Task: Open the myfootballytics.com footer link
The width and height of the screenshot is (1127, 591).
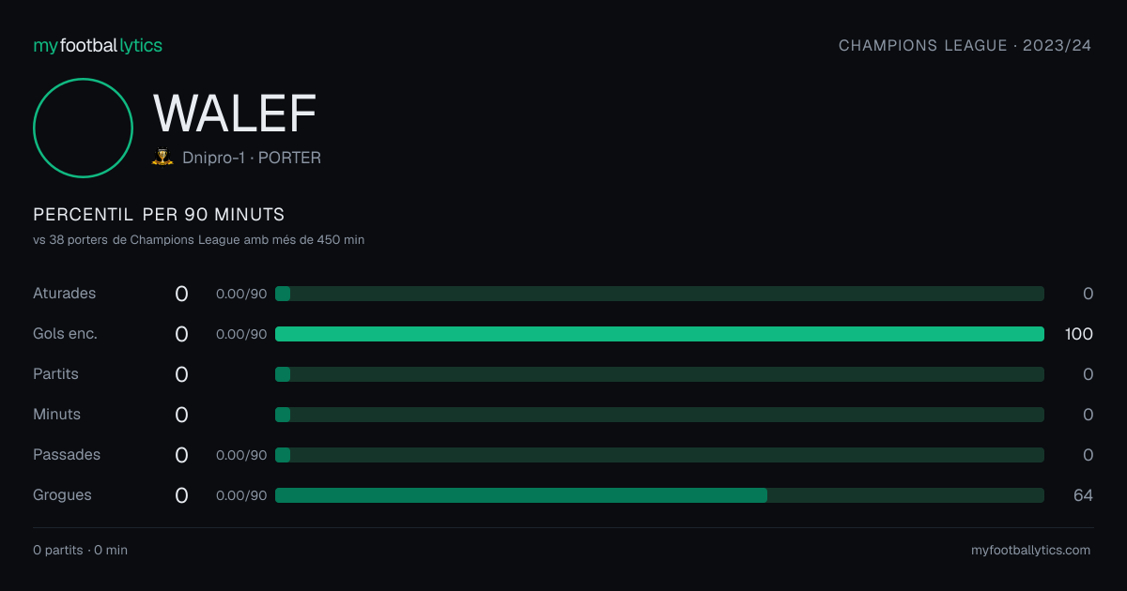Action: coord(1030,550)
